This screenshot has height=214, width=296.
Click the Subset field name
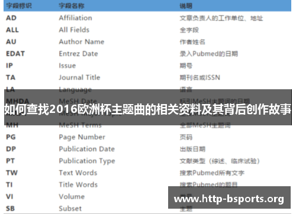tap(70, 209)
